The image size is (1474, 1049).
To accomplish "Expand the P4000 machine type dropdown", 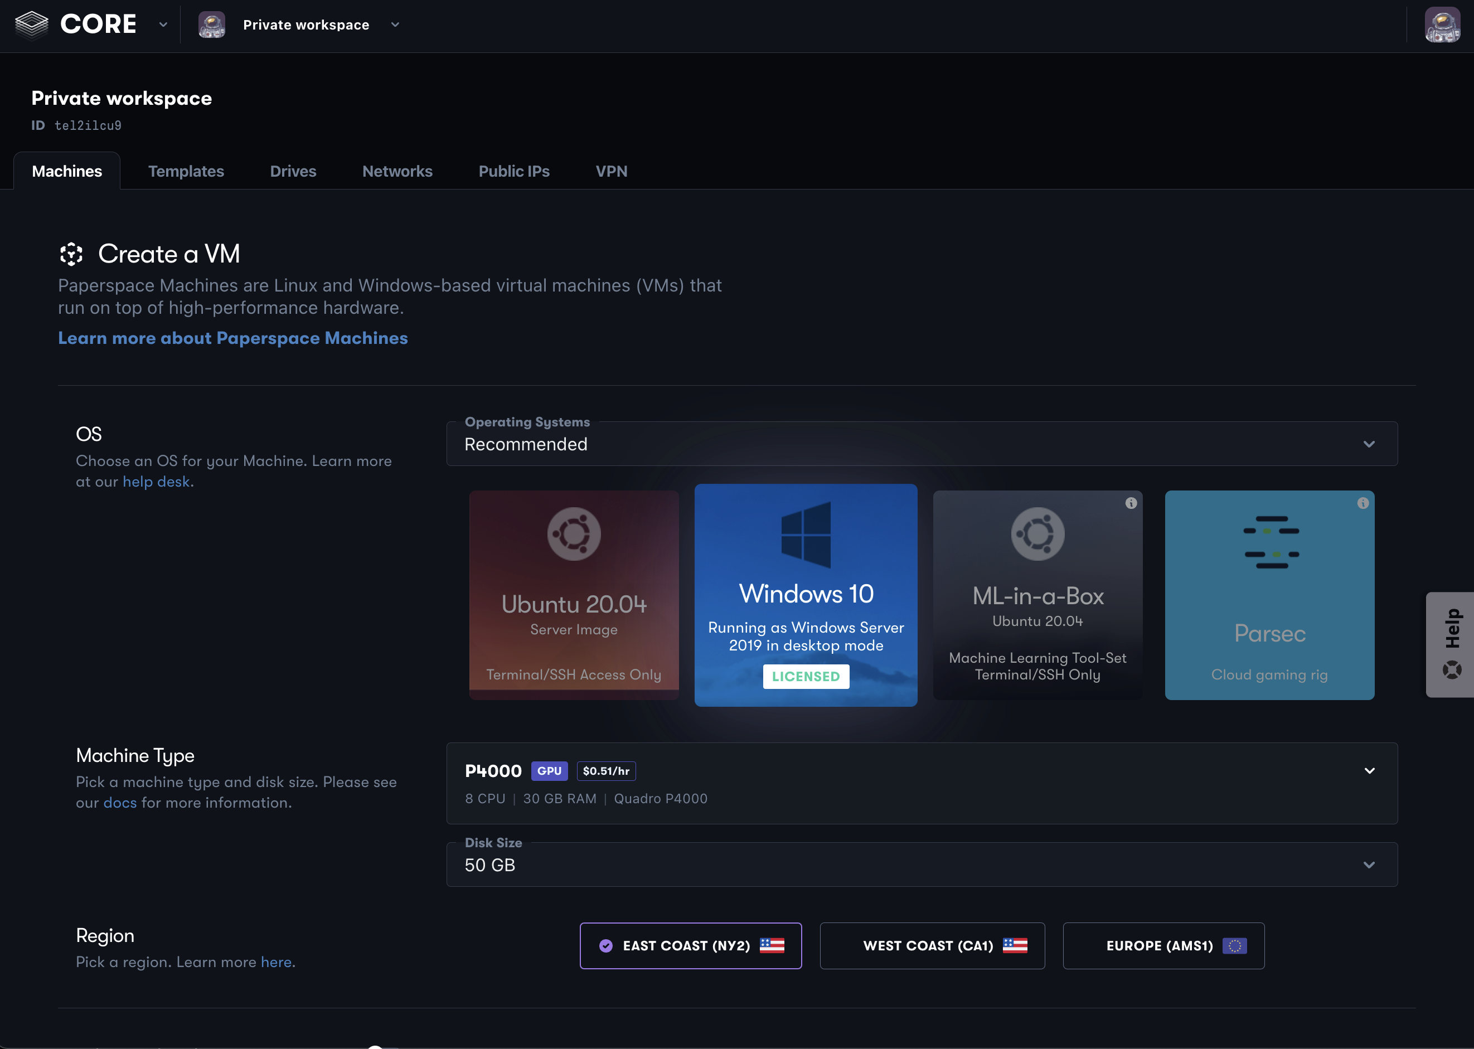I will pyautogui.click(x=922, y=783).
